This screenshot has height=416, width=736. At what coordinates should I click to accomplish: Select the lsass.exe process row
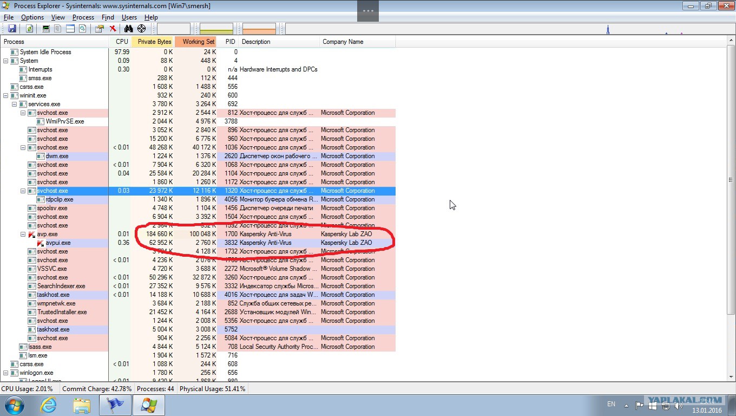point(198,347)
